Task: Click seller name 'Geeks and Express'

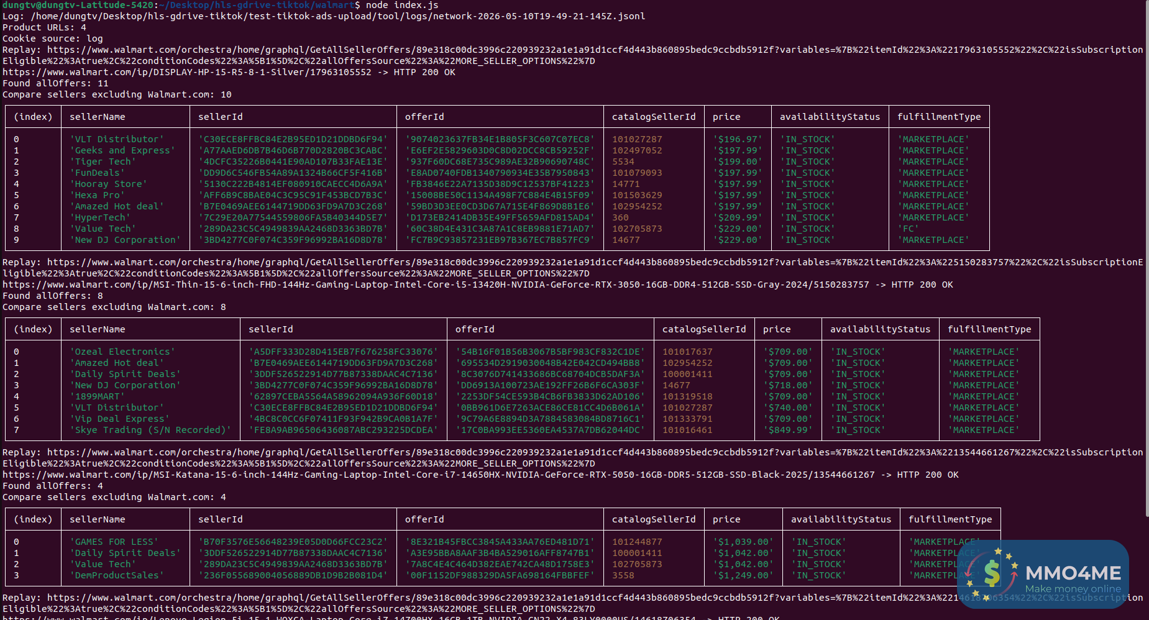Action: coord(122,150)
